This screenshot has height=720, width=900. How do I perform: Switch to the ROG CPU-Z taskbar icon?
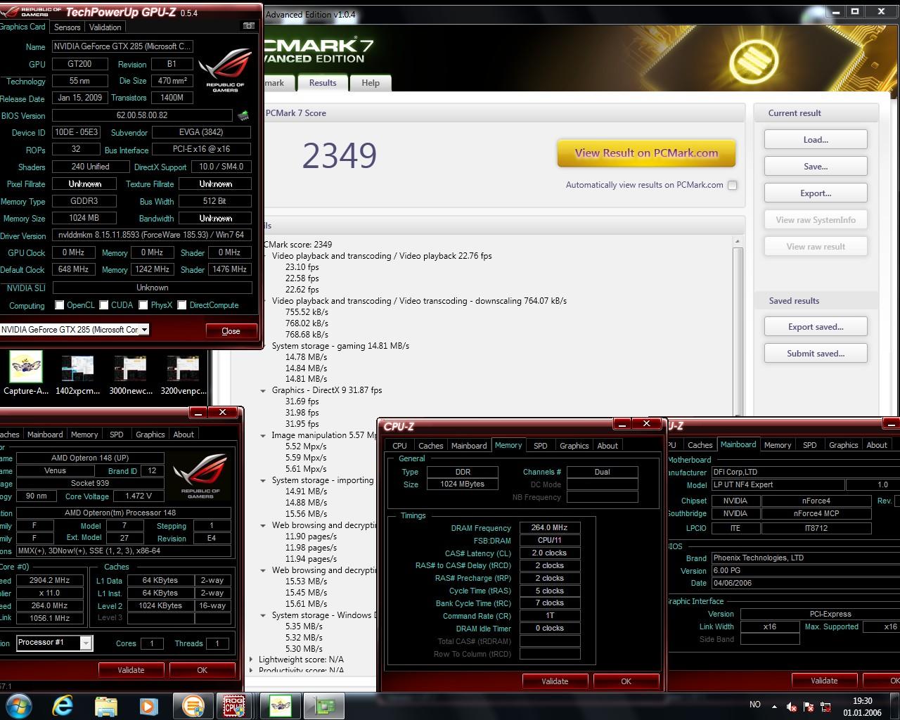coord(234,705)
